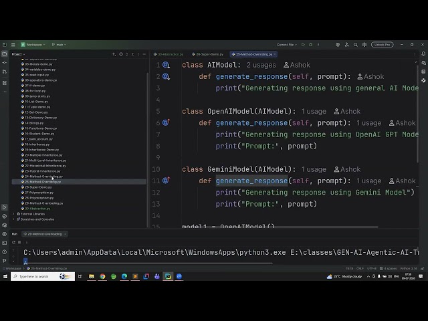Open the Windows Start menu

[5, 276]
